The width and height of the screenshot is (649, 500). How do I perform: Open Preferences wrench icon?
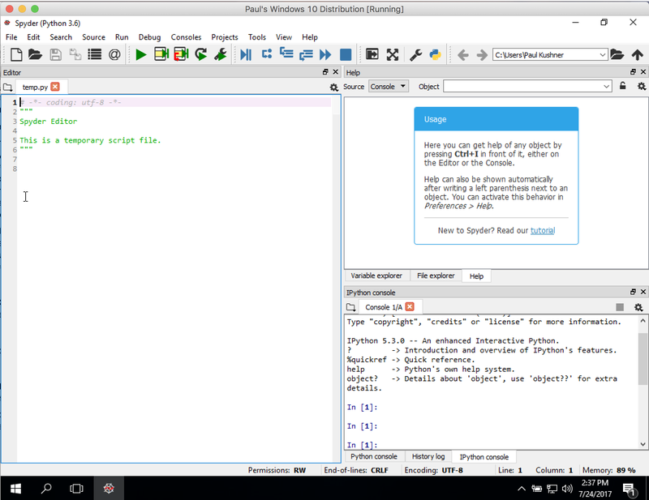415,54
